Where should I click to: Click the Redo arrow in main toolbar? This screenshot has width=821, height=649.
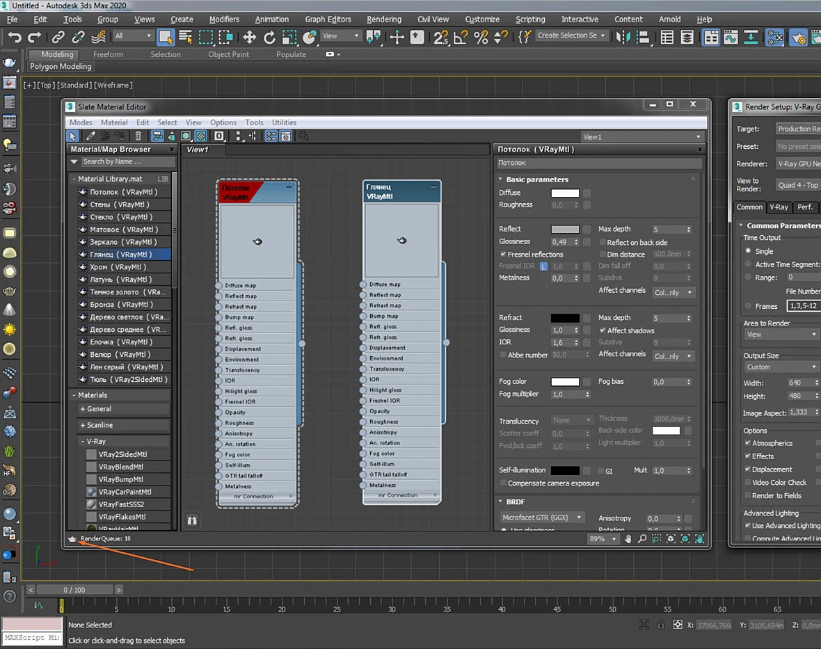35,37
